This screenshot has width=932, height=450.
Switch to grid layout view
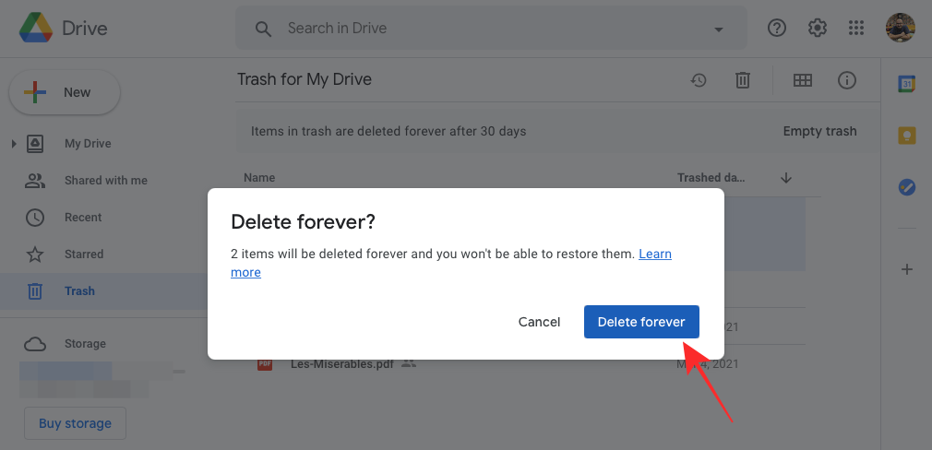803,80
